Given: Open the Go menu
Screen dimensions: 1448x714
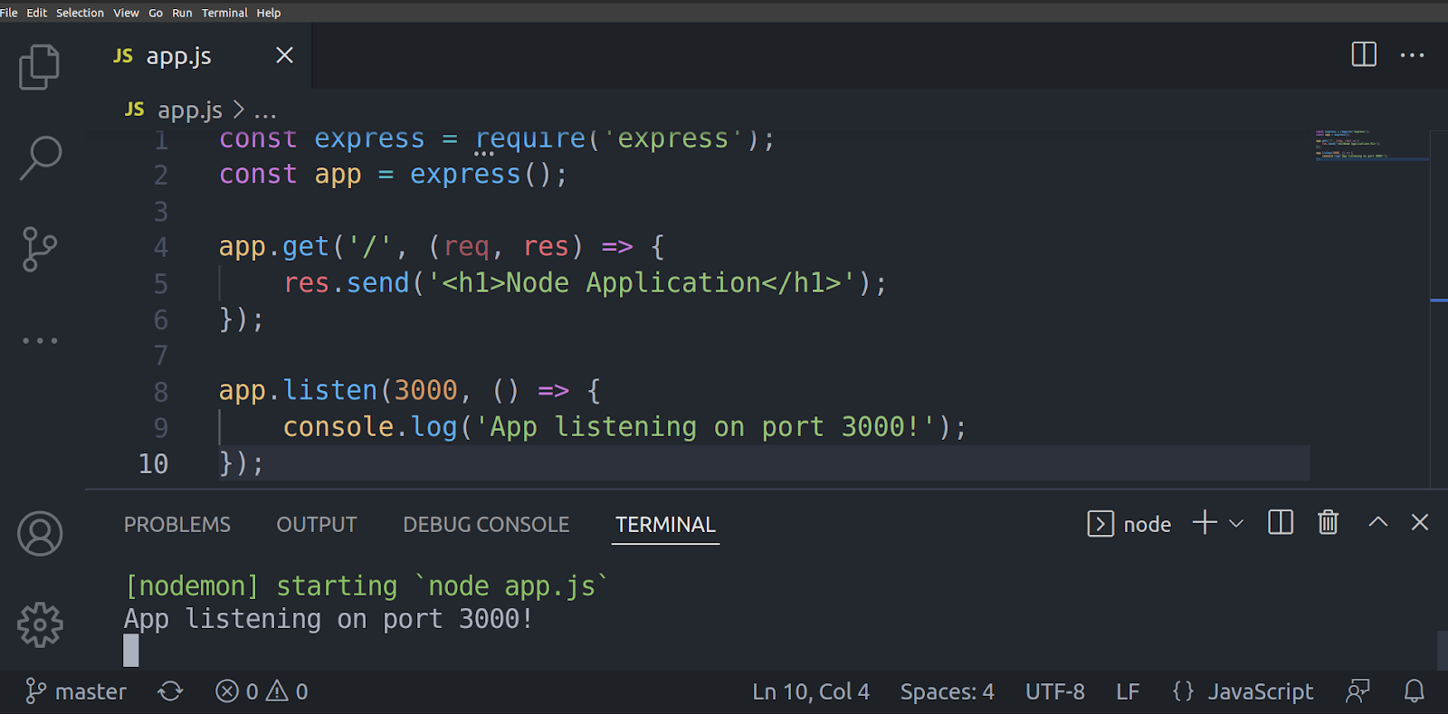Looking at the screenshot, I should click(x=156, y=13).
